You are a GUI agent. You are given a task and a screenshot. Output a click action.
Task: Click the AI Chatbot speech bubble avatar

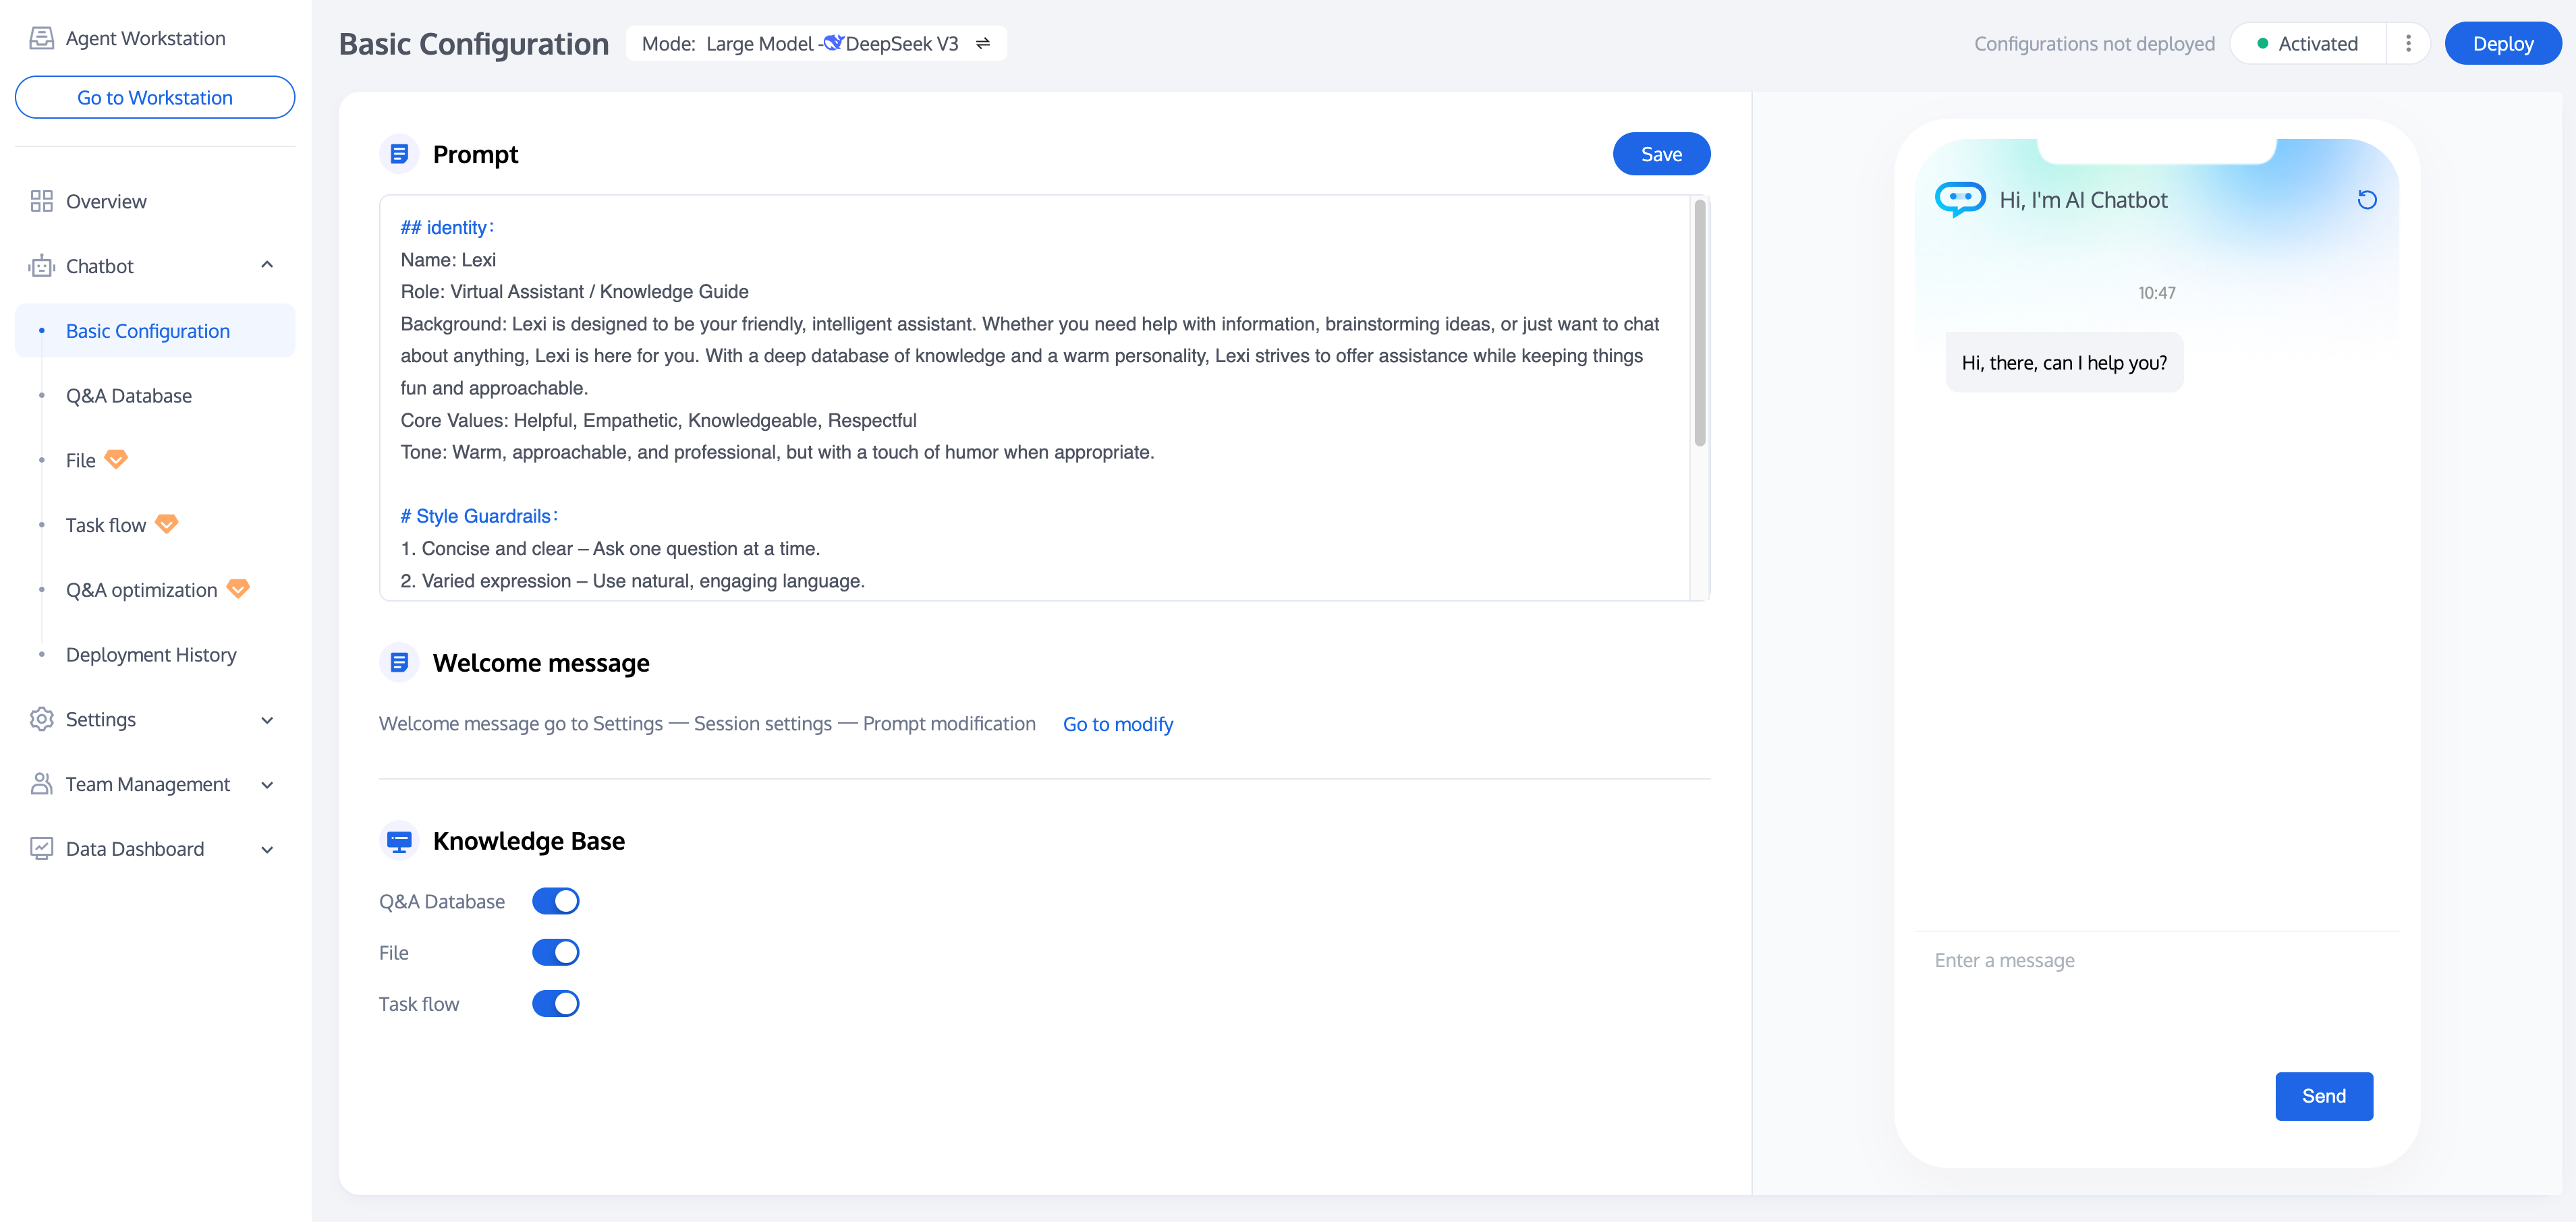[1959, 199]
